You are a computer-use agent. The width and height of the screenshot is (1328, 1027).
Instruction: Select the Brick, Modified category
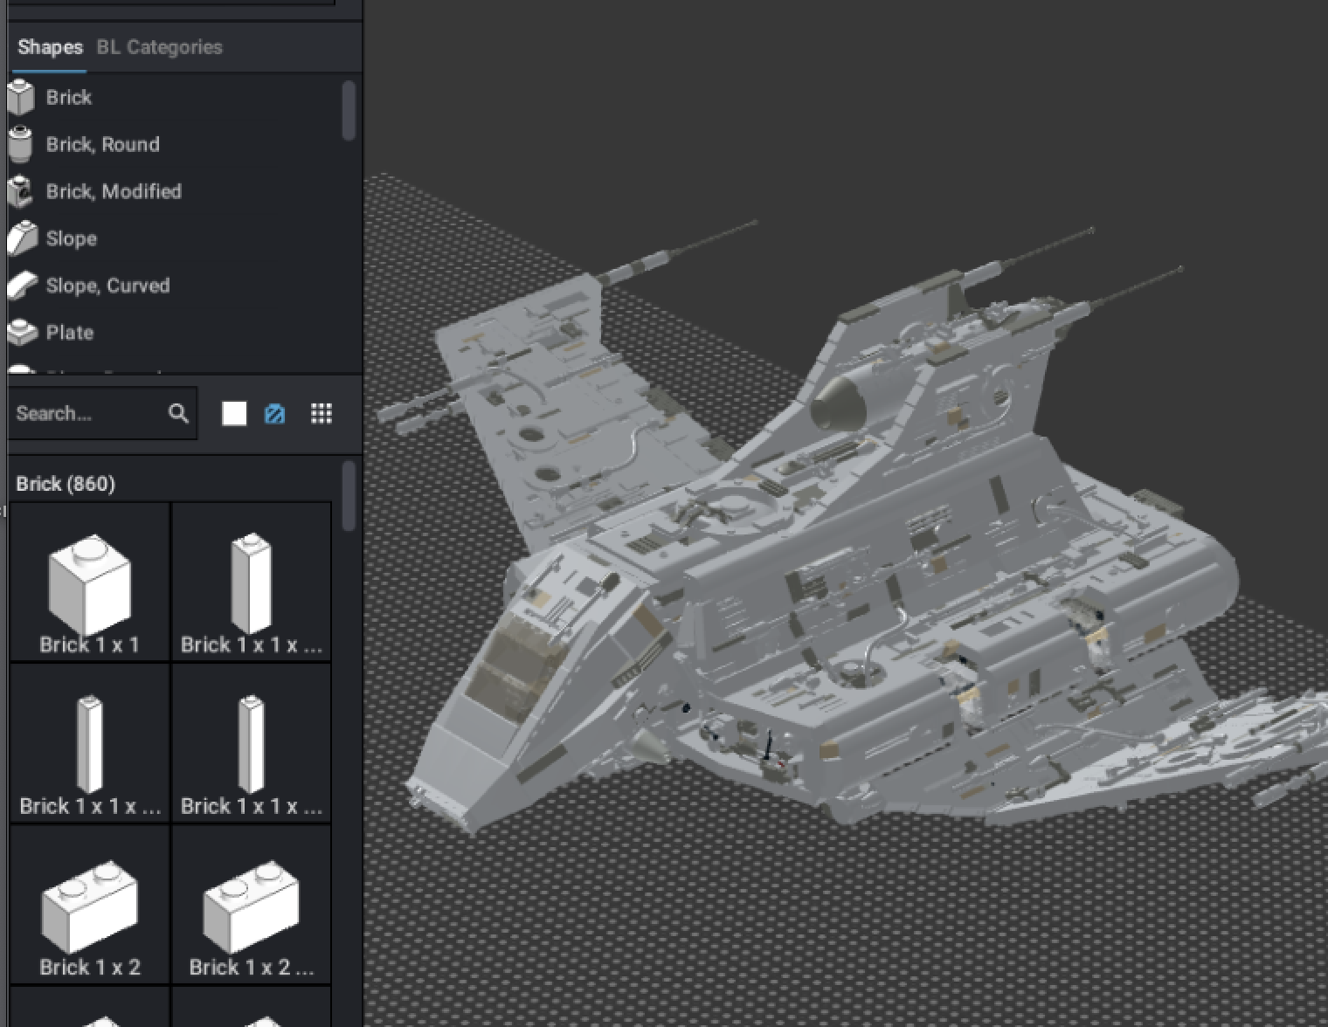pos(114,191)
